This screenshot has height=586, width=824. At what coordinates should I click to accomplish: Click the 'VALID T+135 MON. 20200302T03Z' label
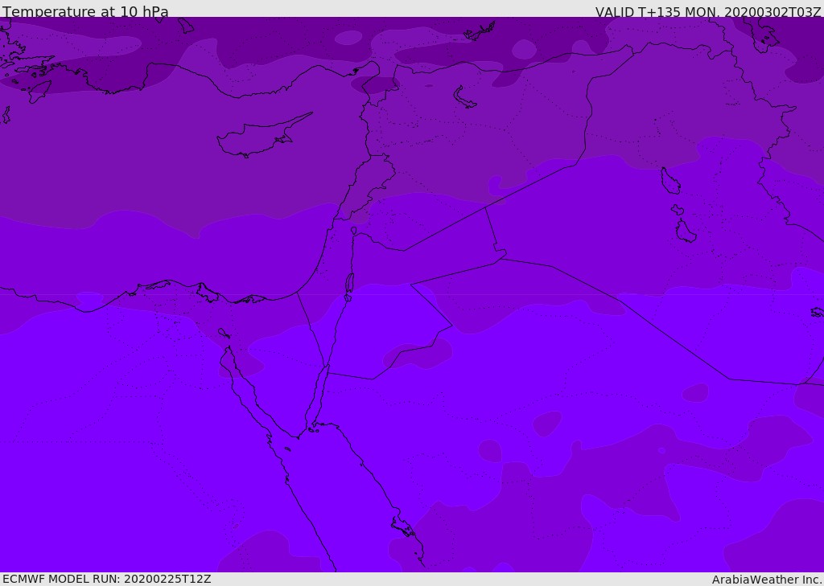click(708, 11)
